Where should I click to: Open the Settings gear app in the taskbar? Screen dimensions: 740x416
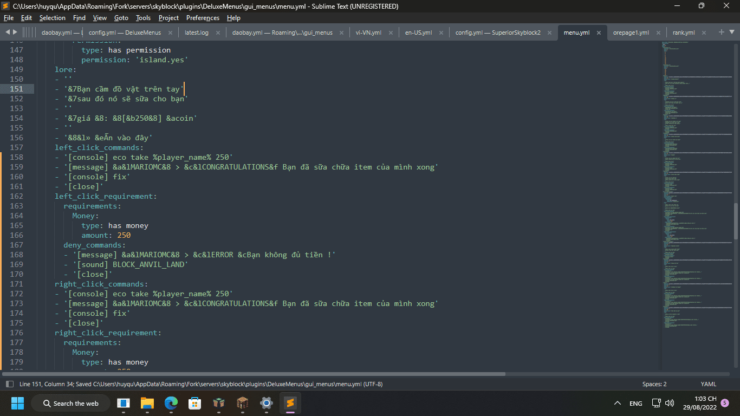(266, 403)
